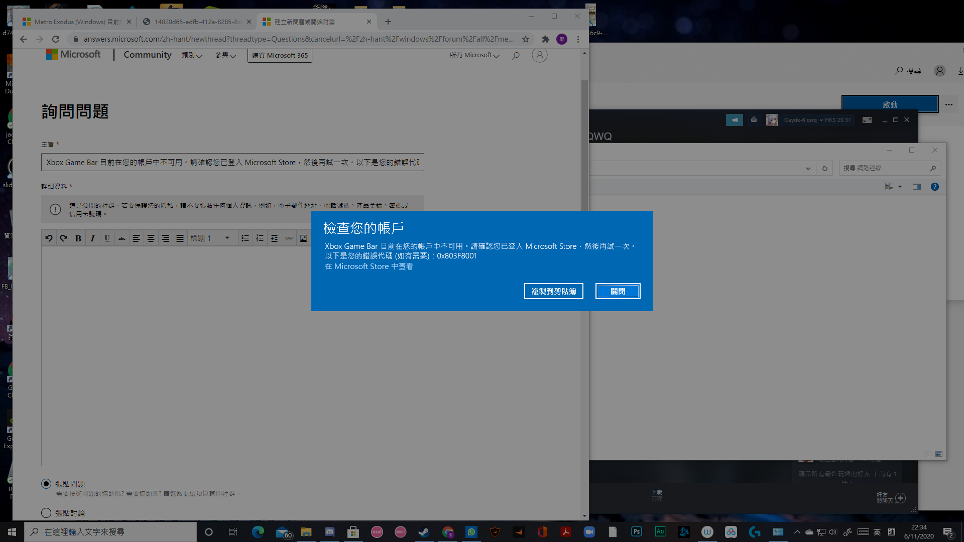Click the refresh button in the Explorer window
Viewport: 964px width, 542px height.
[x=824, y=168]
